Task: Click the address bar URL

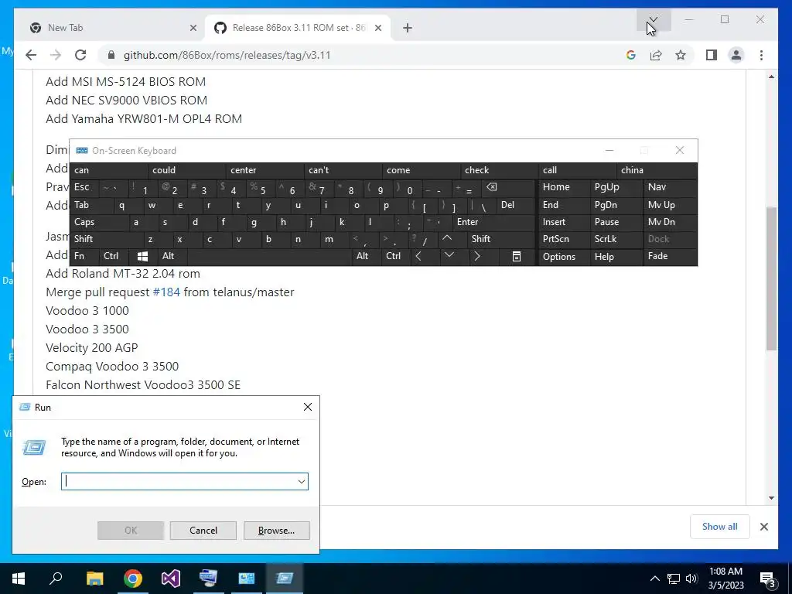Action: click(227, 55)
